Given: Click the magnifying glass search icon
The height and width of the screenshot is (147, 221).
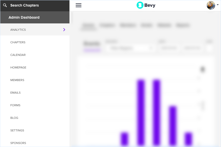Looking at the screenshot, I should (5, 5).
